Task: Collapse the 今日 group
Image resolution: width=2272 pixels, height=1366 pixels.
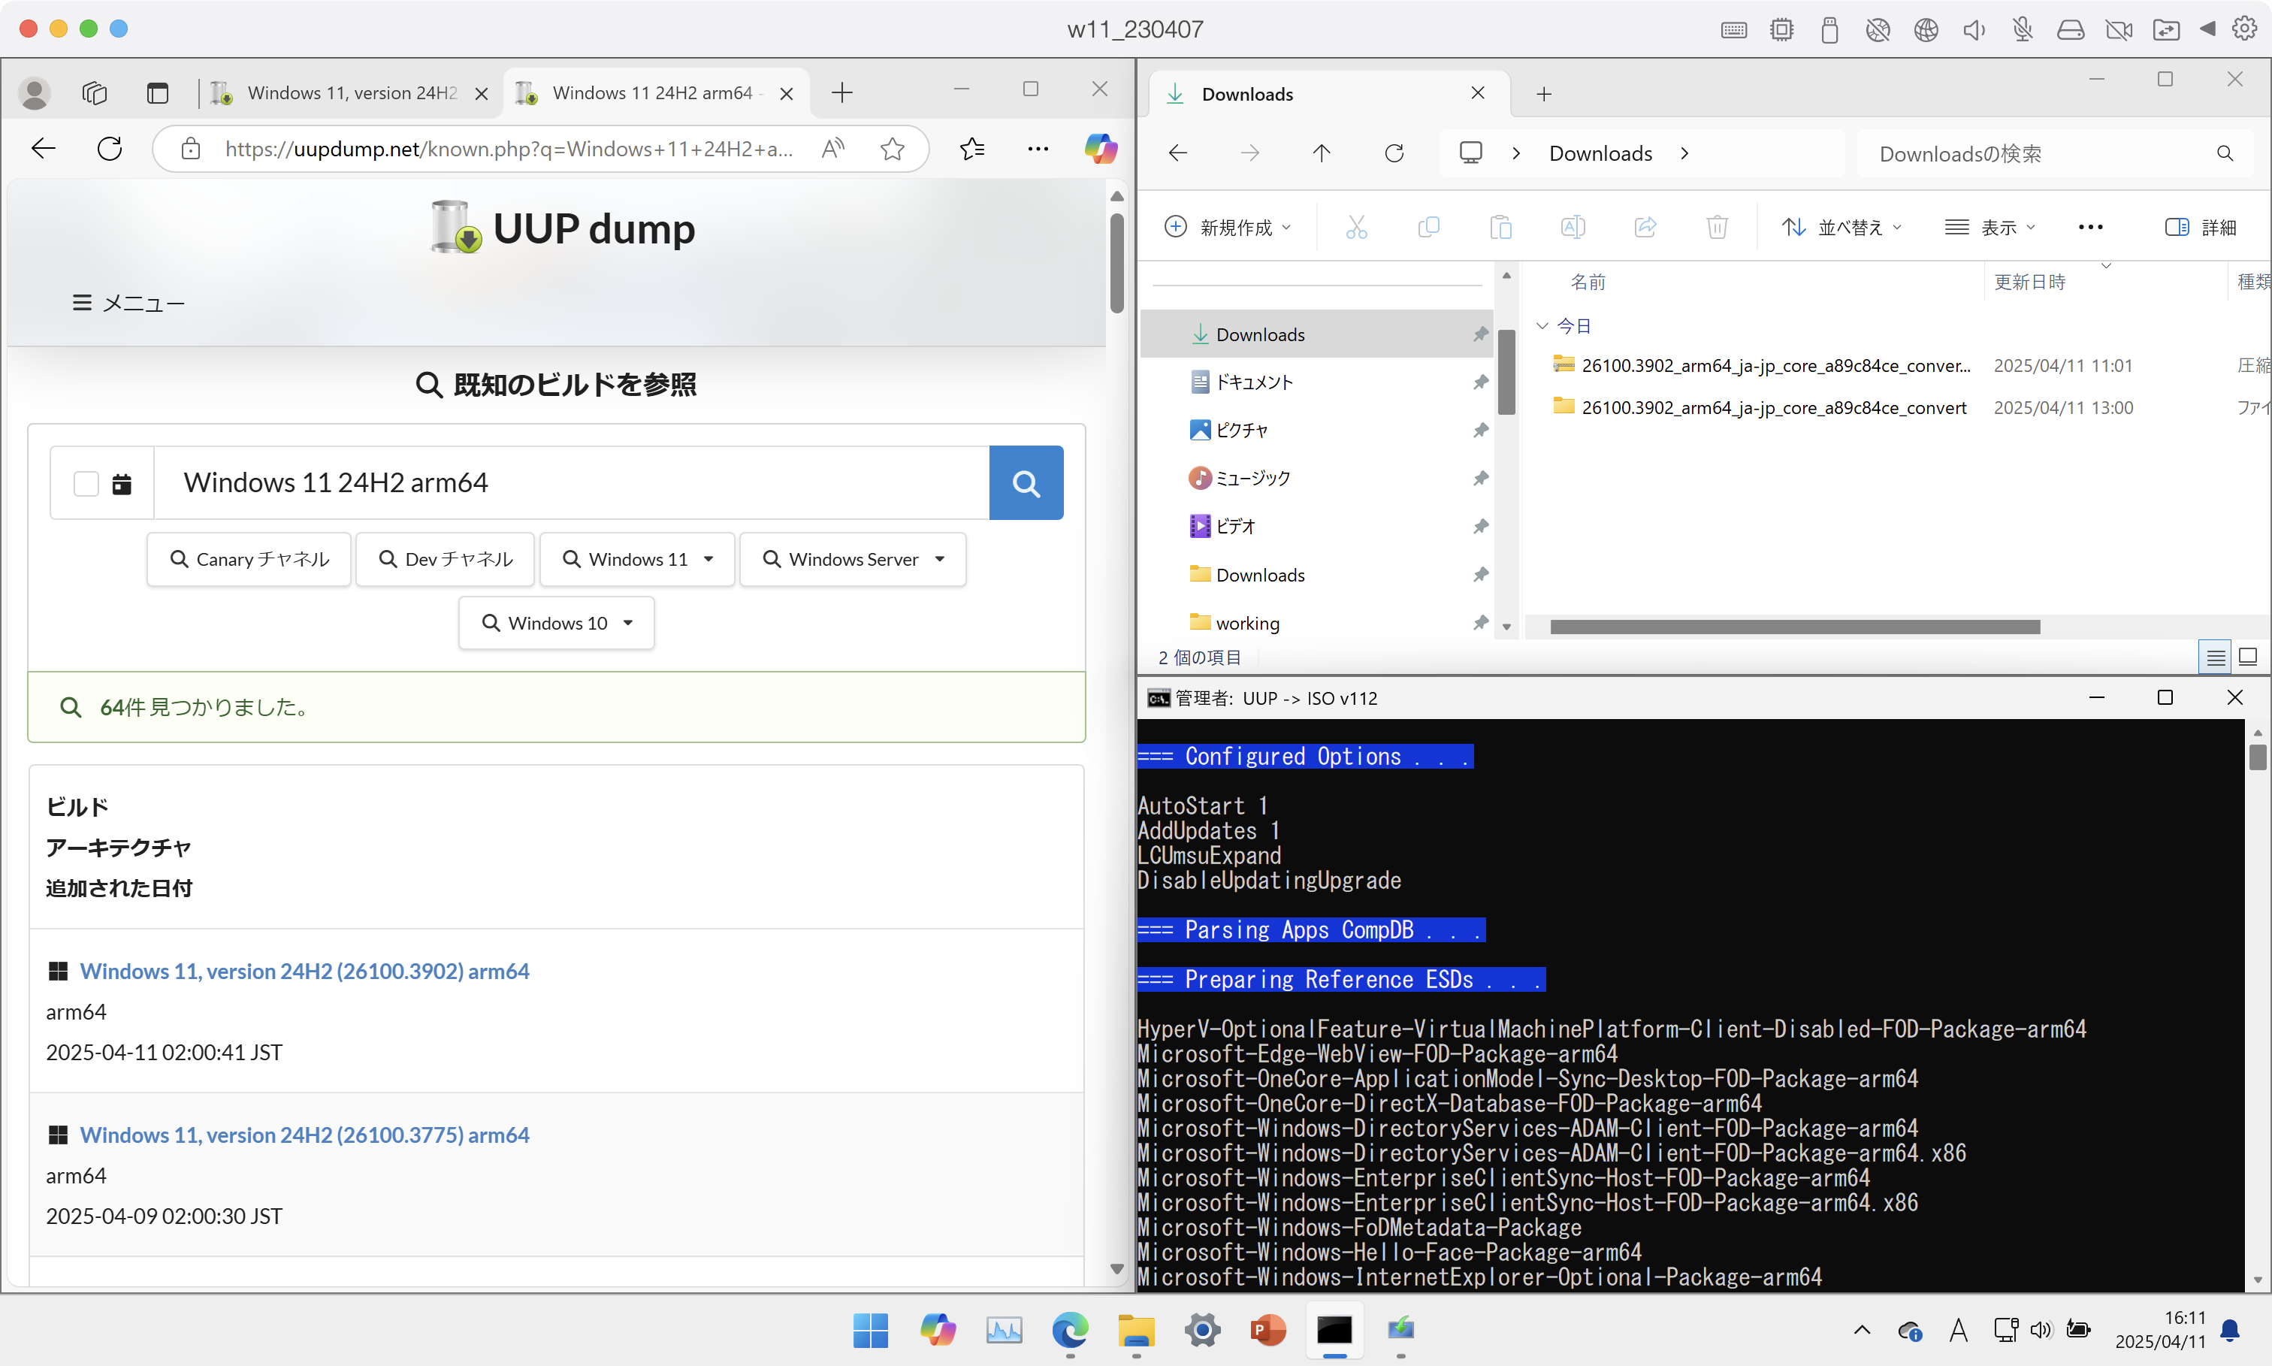Action: 1542,326
